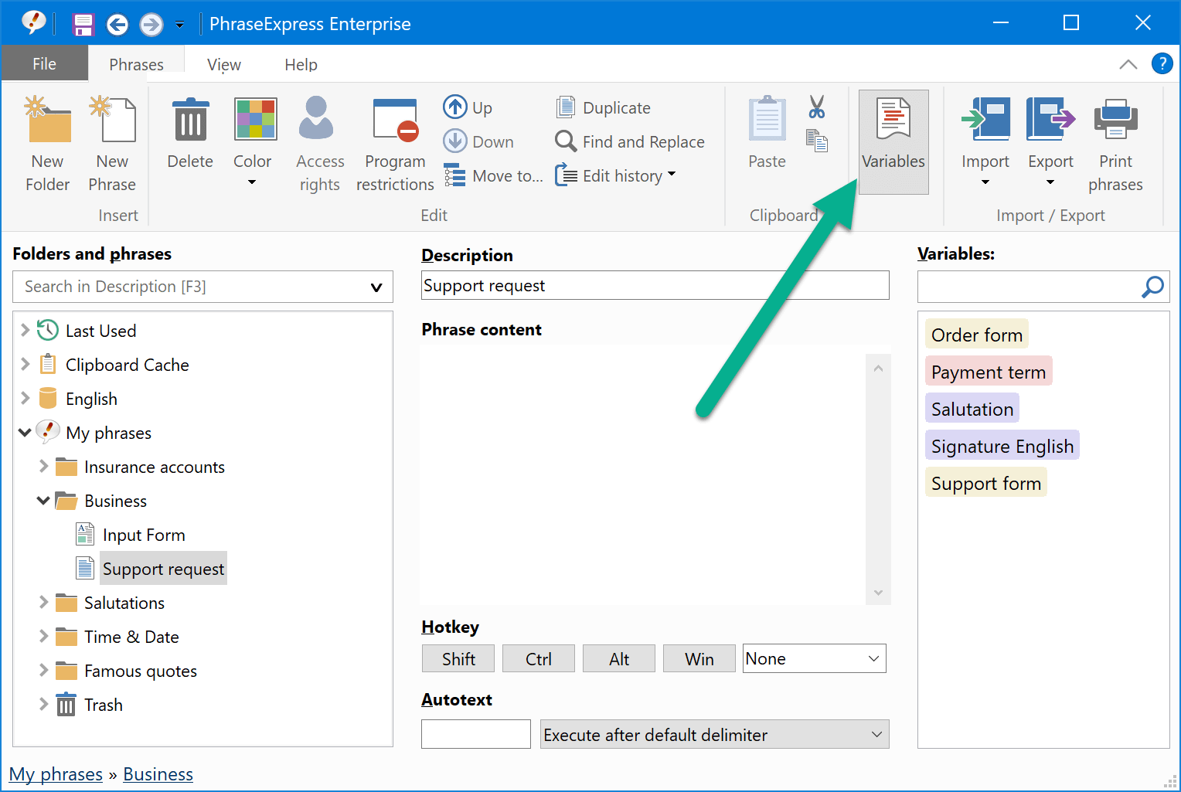1181x792 pixels.
Task: Click the Paste clipboard icon
Action: (x=767, y=119)
